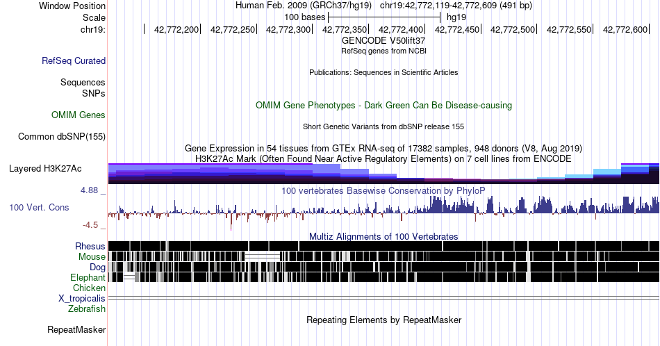Click Multiz Alignments of 100 Vertebrates title
The height and width of the screenshot is (346, 660).
coord(383,236)
